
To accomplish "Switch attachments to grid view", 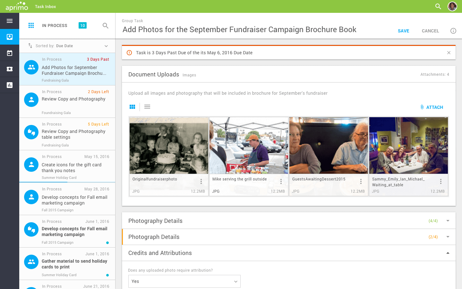I will (x=133, y=107).
